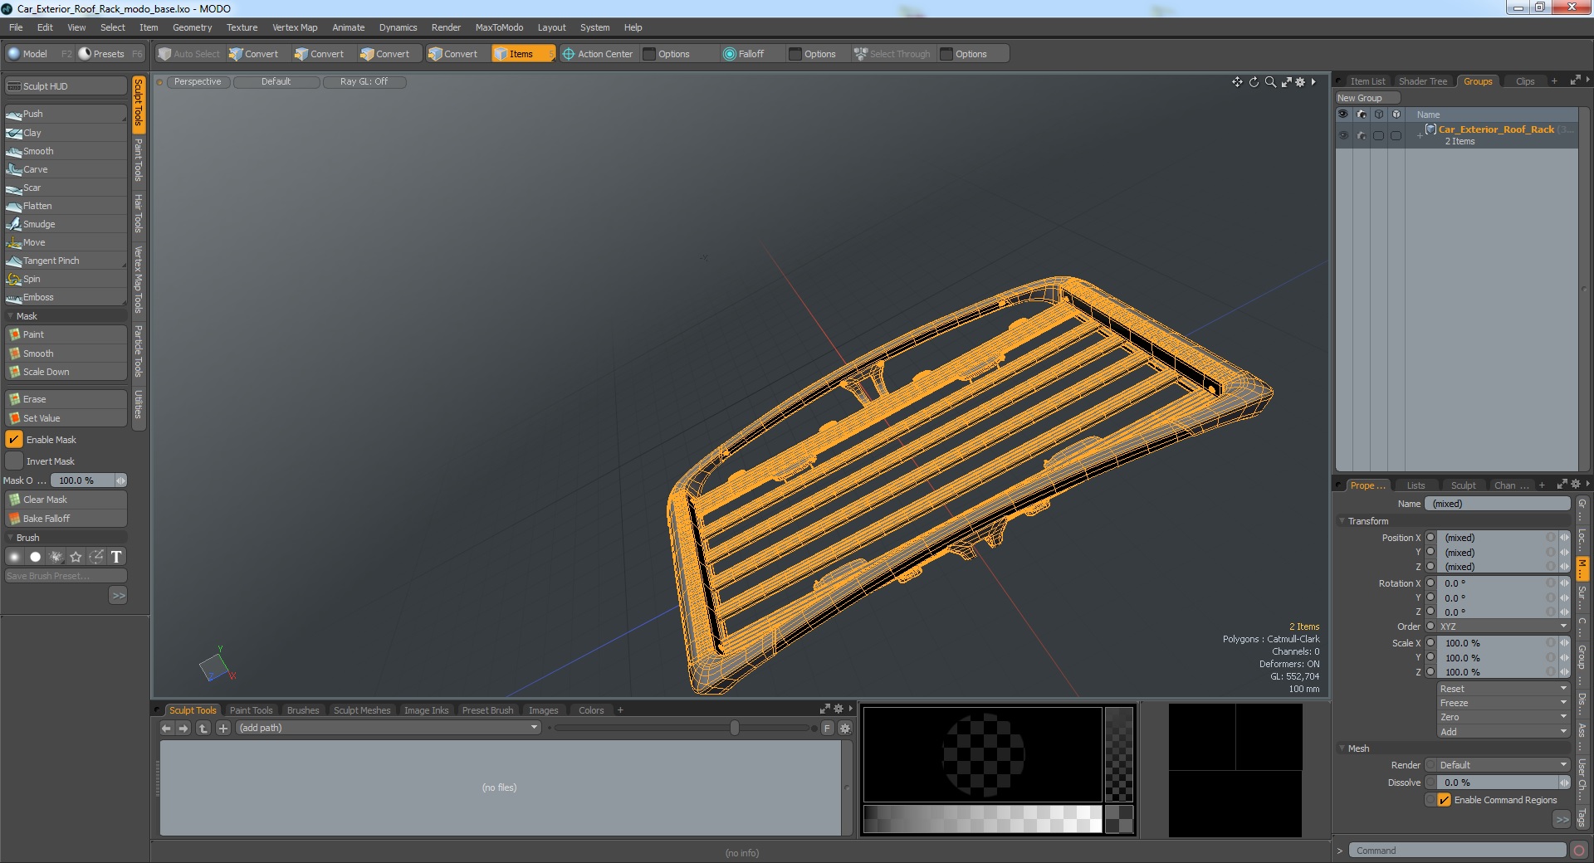Toggle Falloff Options checkbox
The image size is (1594, 863).
795,54
